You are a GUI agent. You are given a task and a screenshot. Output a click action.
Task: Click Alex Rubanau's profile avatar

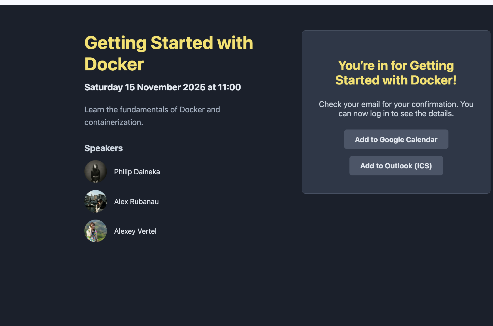point(96,201)
